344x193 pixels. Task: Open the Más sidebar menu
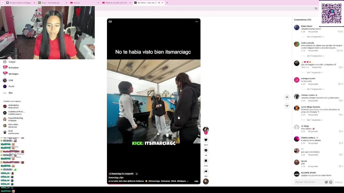8,93
